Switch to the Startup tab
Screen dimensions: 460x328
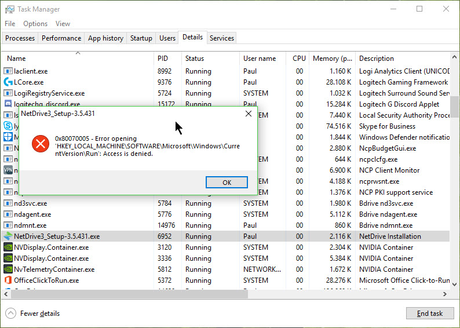coord(141,38)
